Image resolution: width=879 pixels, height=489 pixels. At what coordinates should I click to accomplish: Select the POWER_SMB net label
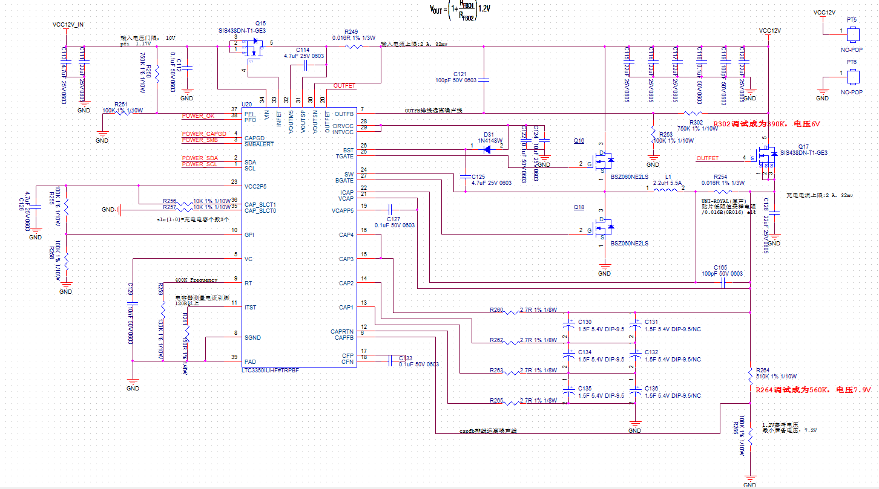tap(200, 140)
